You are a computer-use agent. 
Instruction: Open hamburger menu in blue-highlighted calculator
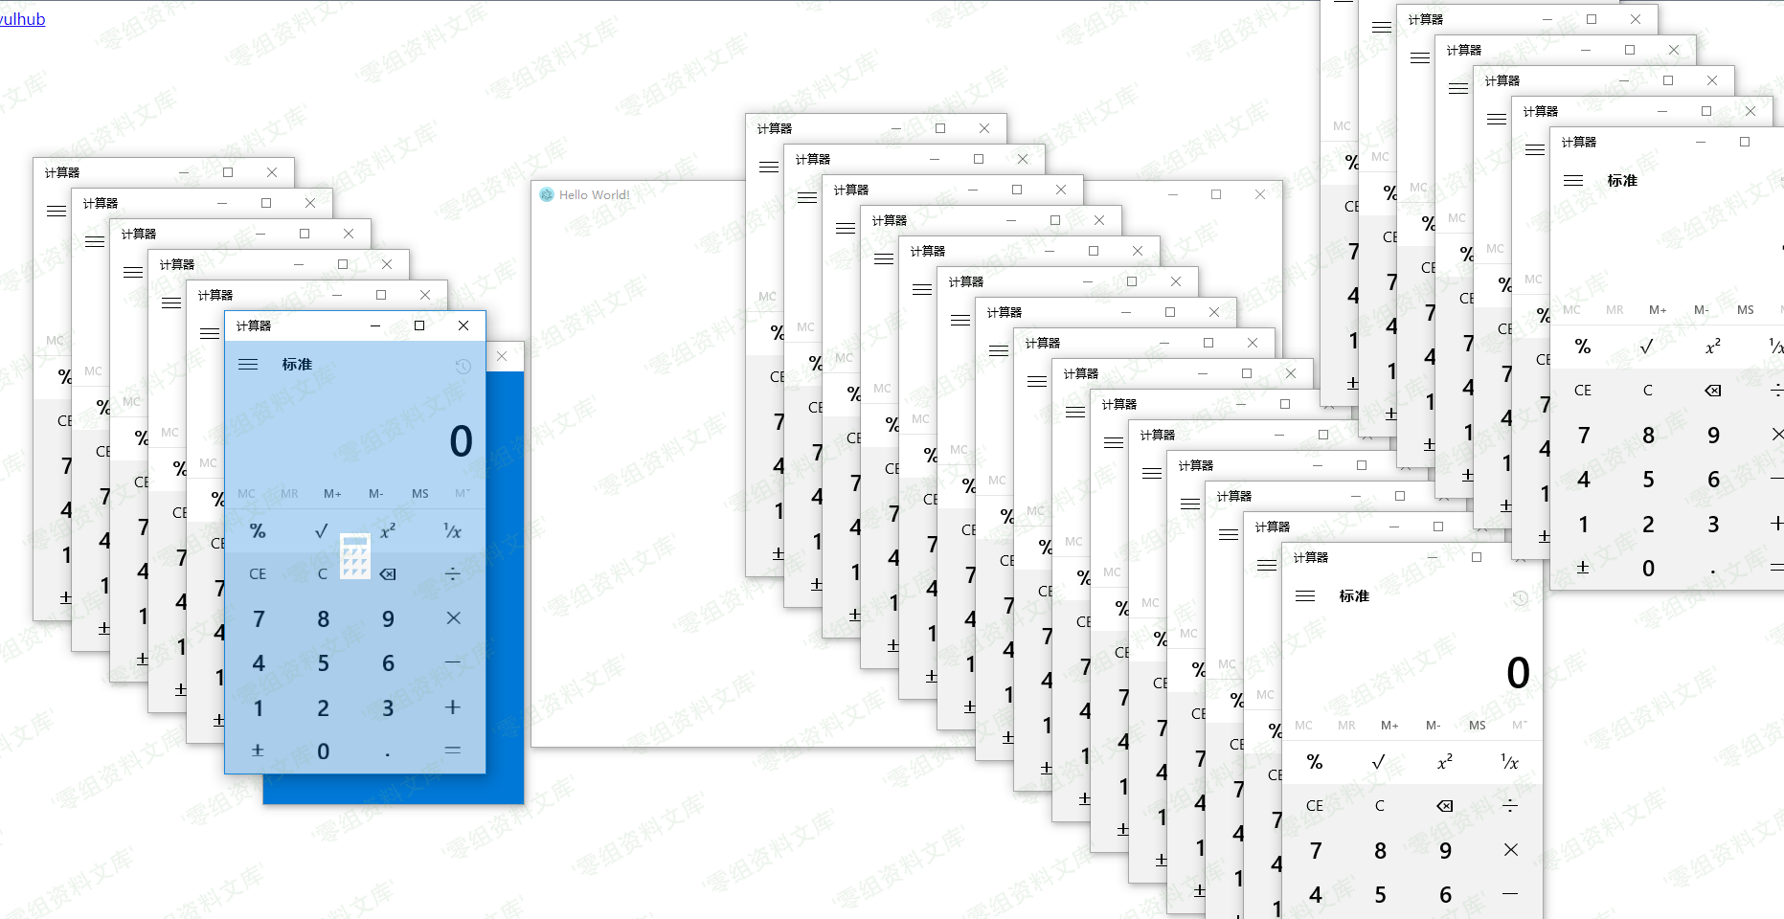tap(248, 365)
